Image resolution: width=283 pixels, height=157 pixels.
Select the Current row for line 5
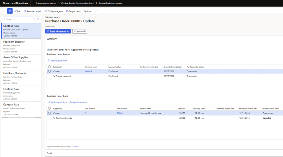(49, 113)
